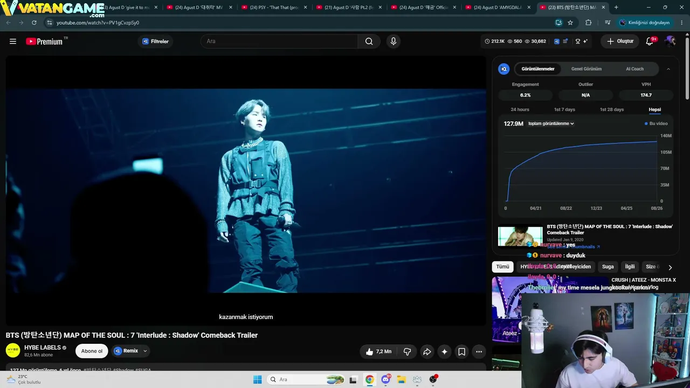Collapse the vidIQ panel chevron
Screen dimensions: 690x388
[x=668, y=69]
